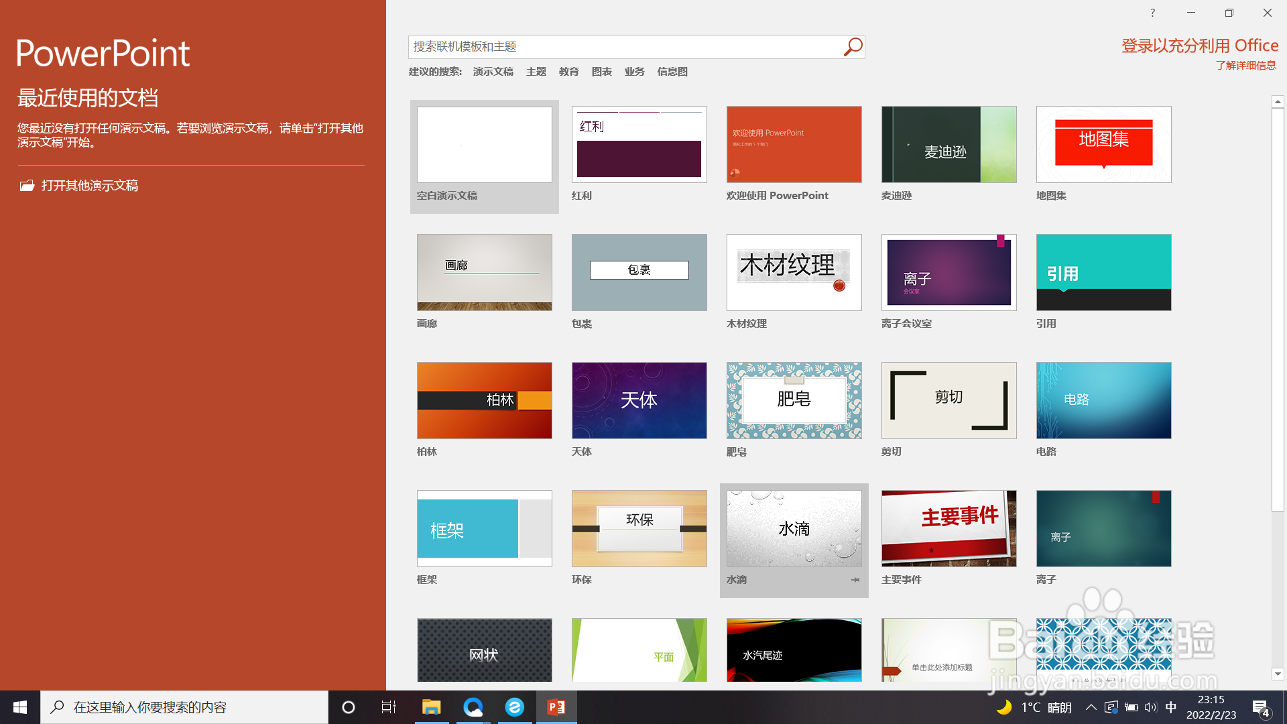Choose the 环保 template
The width and height of the screenshot is (1287, 724).
pyautogui.click(x=639, y=529)
